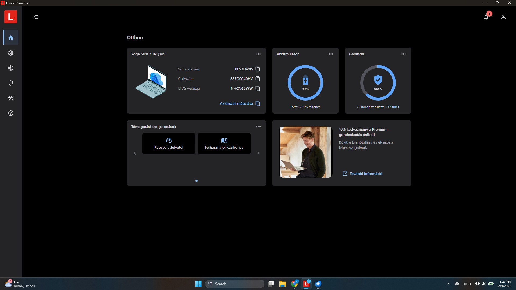Show hidden system tray icons
This screenshot has height=290, width=516.
click(448, 284)
